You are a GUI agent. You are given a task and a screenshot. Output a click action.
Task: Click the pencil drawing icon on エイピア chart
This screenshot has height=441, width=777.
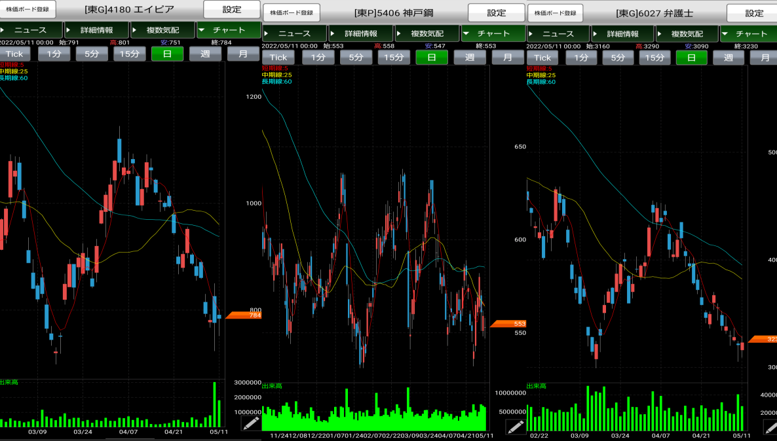point(251,423)
